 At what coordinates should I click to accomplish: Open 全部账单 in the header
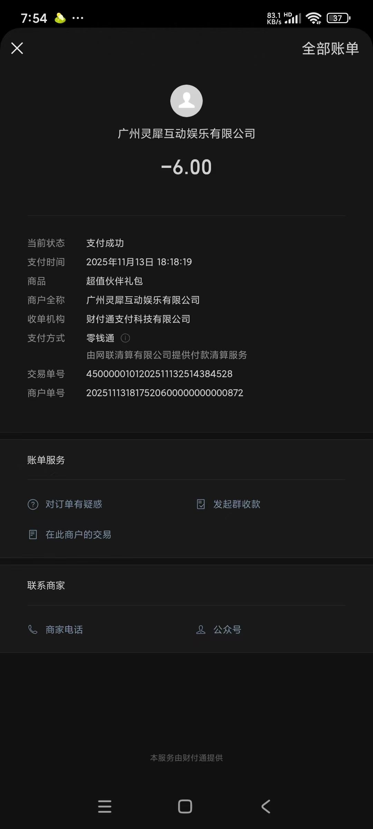331,49
